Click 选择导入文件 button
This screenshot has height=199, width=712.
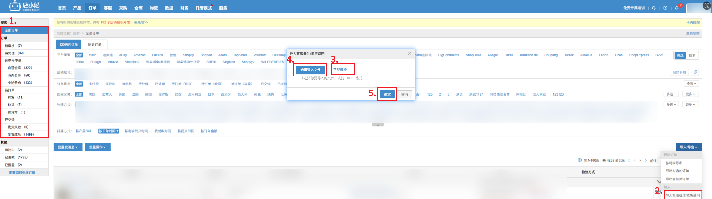[x=310, y=70]
